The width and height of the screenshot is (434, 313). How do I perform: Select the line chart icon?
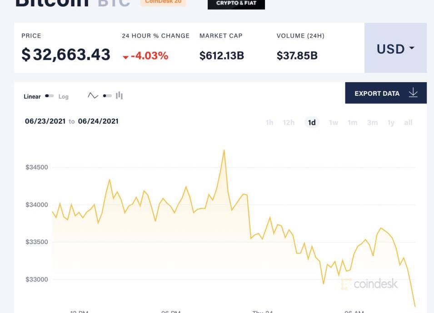tap(93, 96)
